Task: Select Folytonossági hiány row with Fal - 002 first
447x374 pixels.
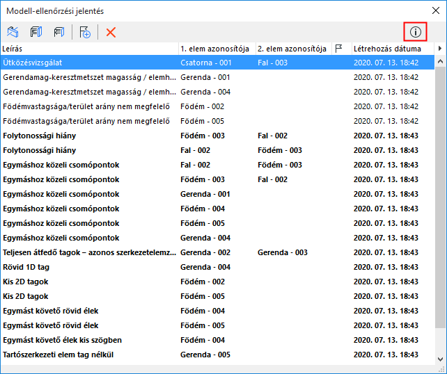Action: tap(217, 150)
